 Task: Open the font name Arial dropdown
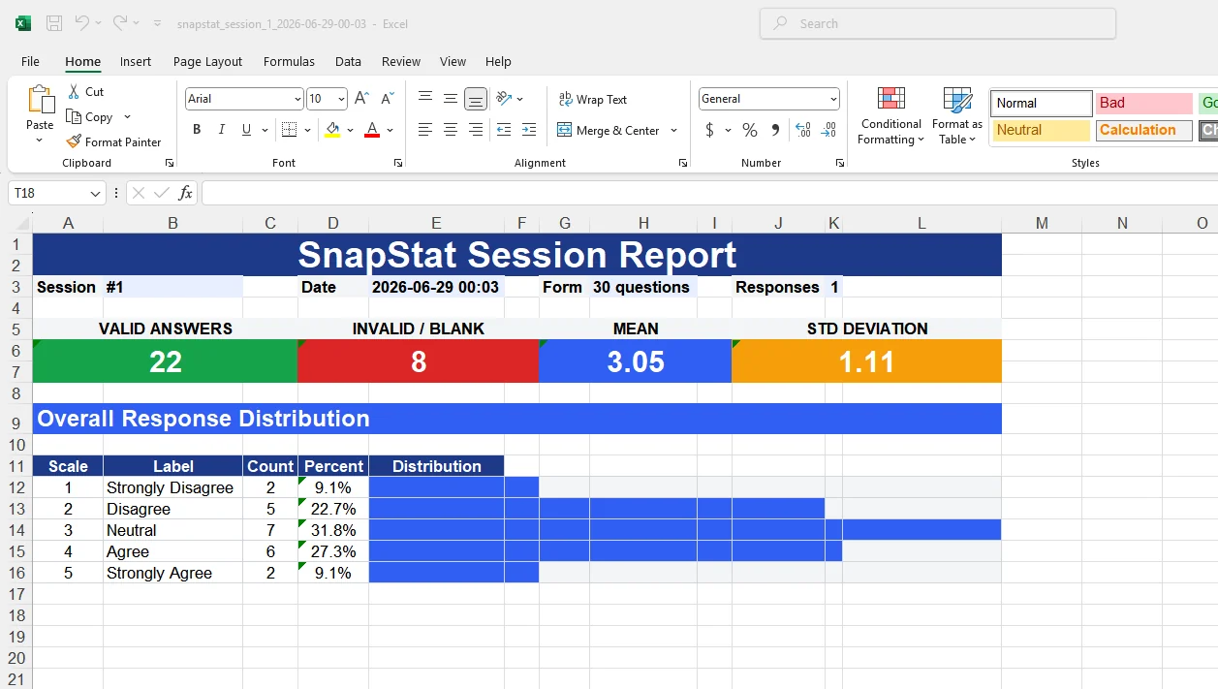click(x=297, y=99)
